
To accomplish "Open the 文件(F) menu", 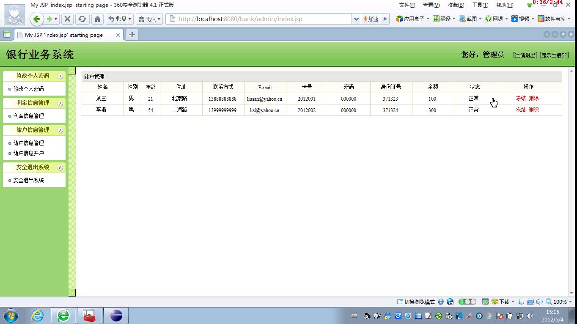I will tap(407, 5).
